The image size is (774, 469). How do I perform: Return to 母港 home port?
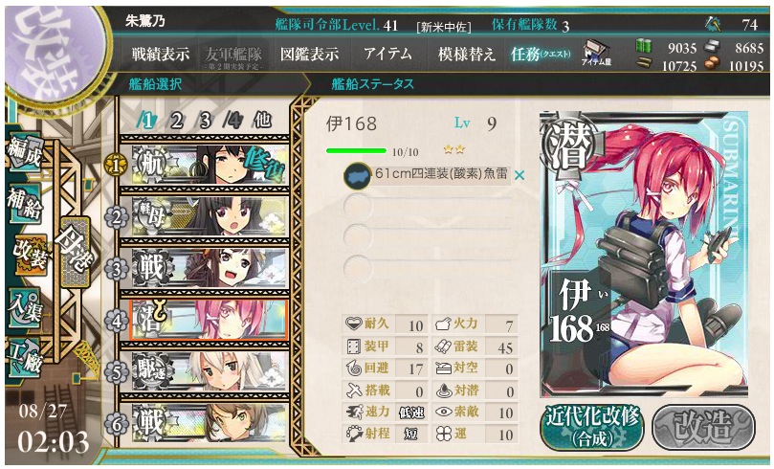tap(74, 252)
